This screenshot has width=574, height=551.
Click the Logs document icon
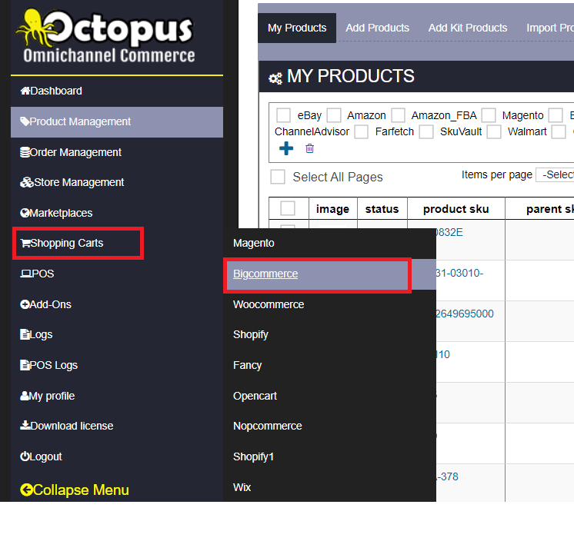[25, 334]
